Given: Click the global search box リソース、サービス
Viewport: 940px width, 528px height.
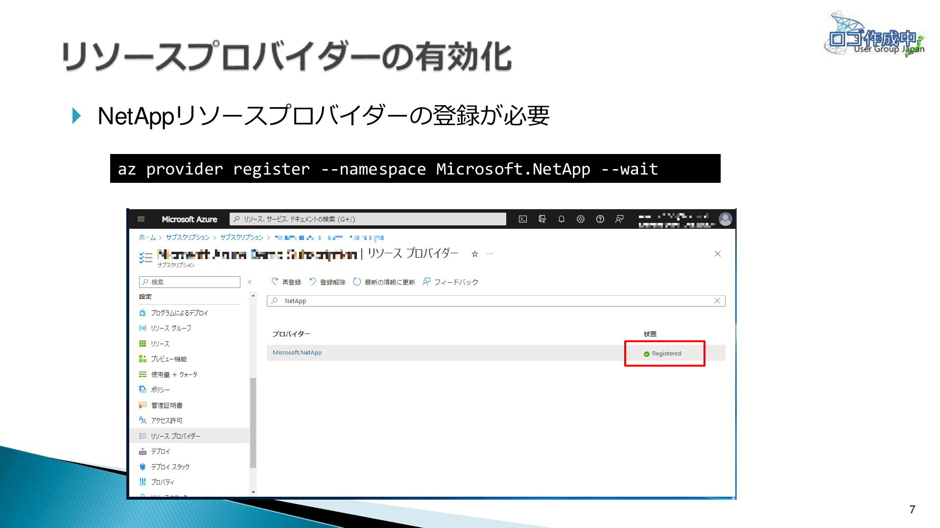Looking at the screenshot, I should pos(368,219).
